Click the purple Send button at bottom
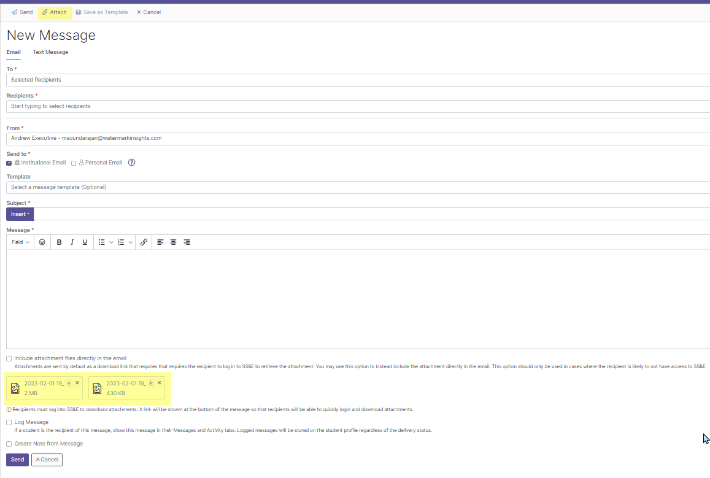 (18, 460)
